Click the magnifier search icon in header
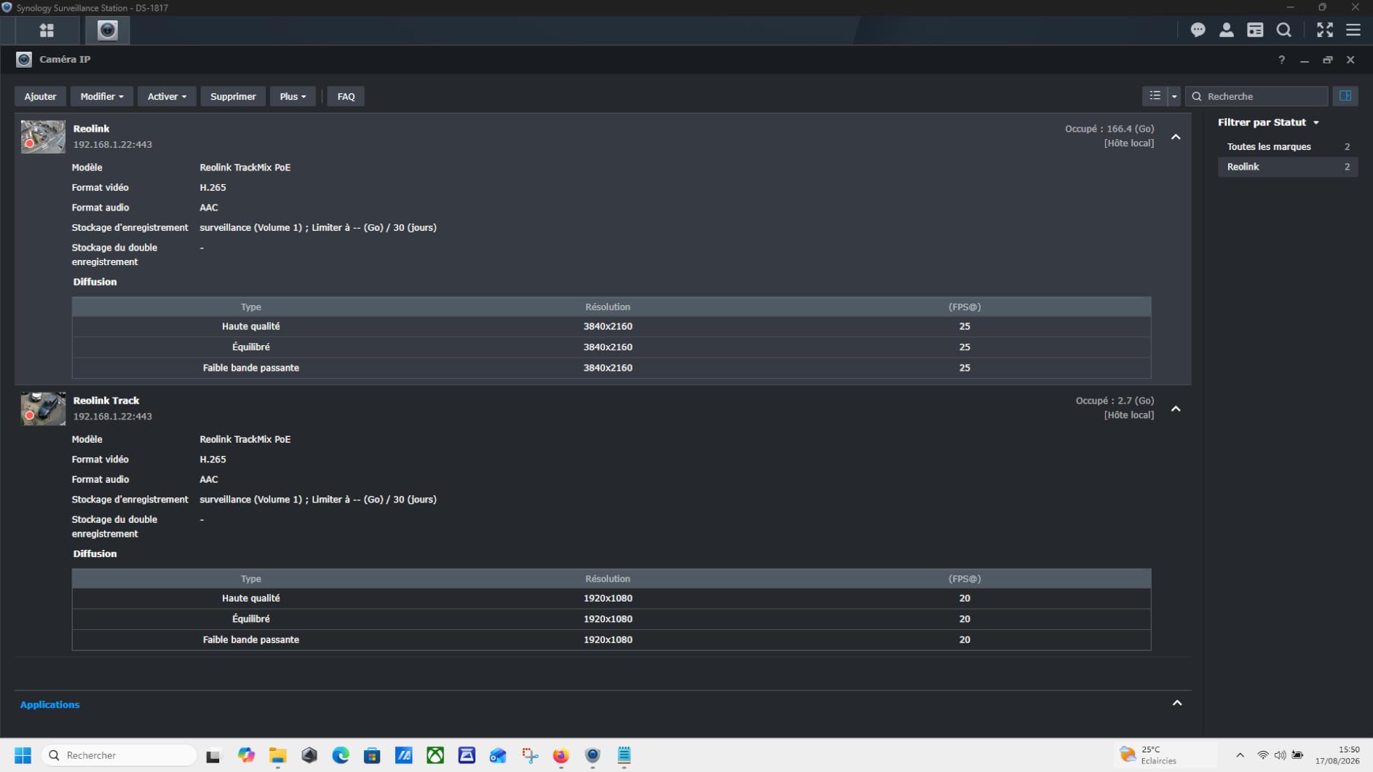 tap(1284, 30)
